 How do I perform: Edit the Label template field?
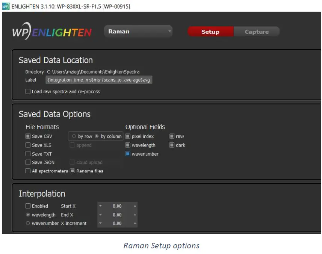point(99,80)
